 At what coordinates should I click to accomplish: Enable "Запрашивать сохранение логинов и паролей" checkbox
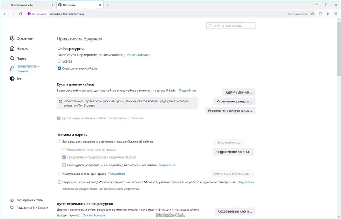(59, 142)
